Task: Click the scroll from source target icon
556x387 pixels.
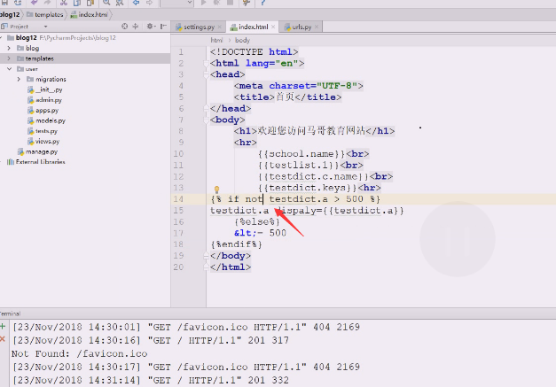Action: tap(124, 27)
